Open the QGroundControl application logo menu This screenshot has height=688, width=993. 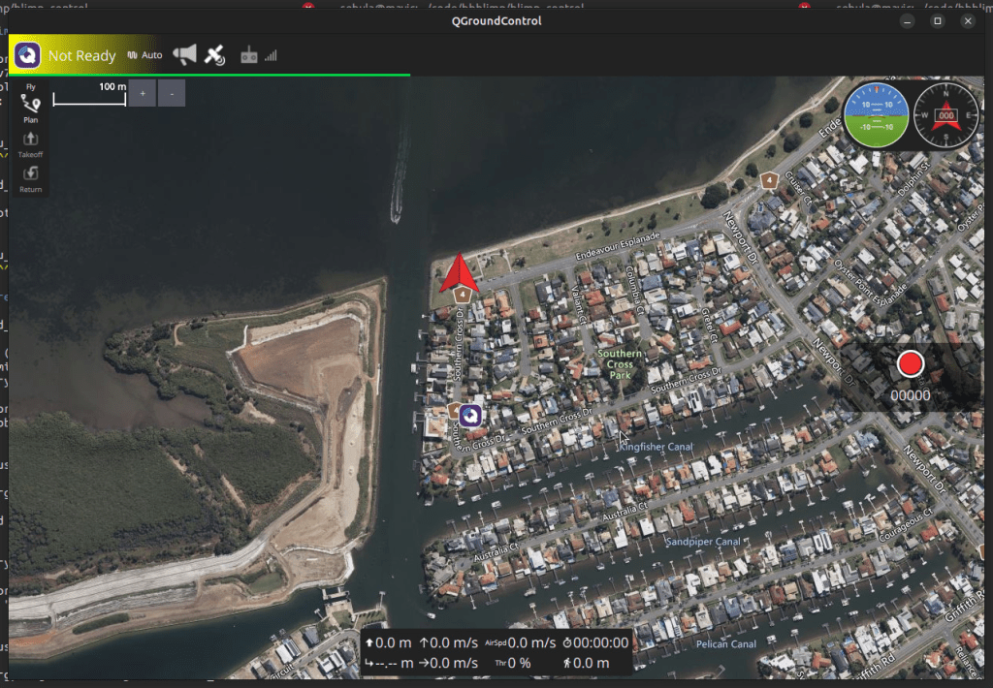point(27,55)
